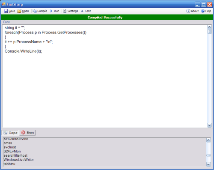Switch to the Output tab
Image resolution: width=214 pixels, height=170 pixels.
10,133
